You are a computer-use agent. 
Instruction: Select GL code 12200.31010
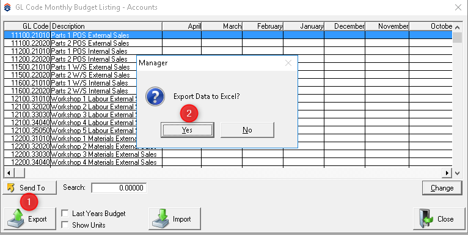(x=30, y=139)
